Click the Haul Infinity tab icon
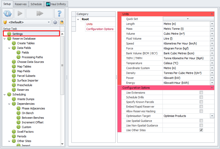 click(48, 4)
